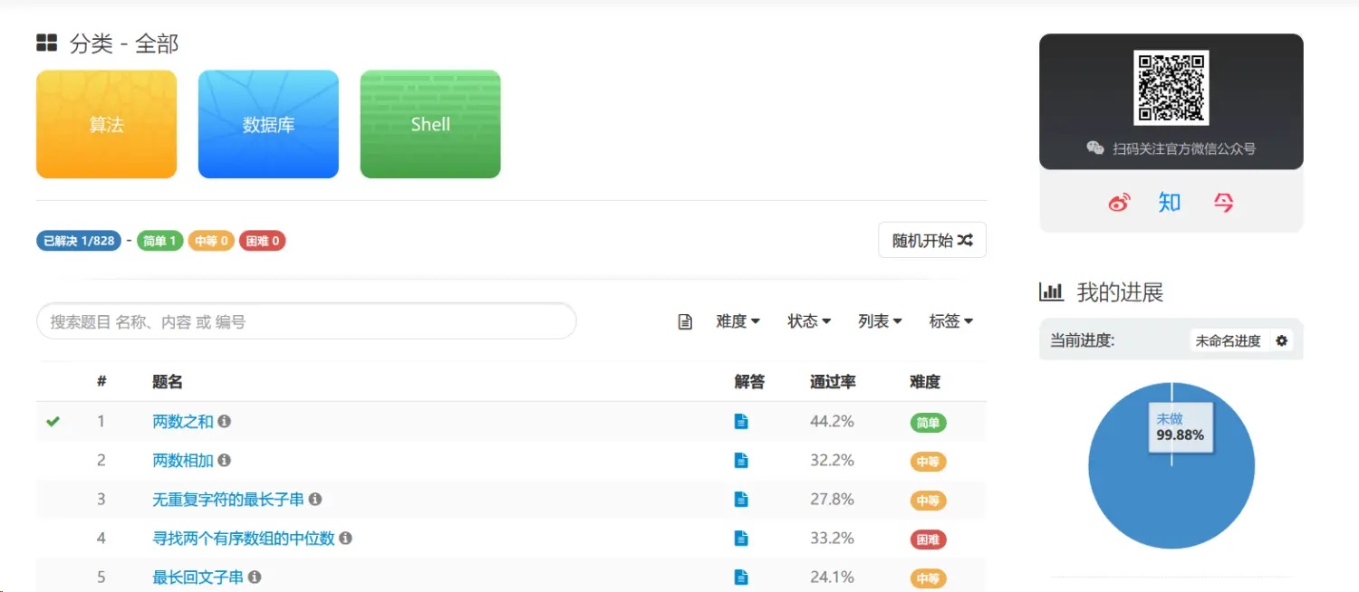Screen dimensions: 1359x592
Task: Click the document list icon beside 难度
Action: 686,321
